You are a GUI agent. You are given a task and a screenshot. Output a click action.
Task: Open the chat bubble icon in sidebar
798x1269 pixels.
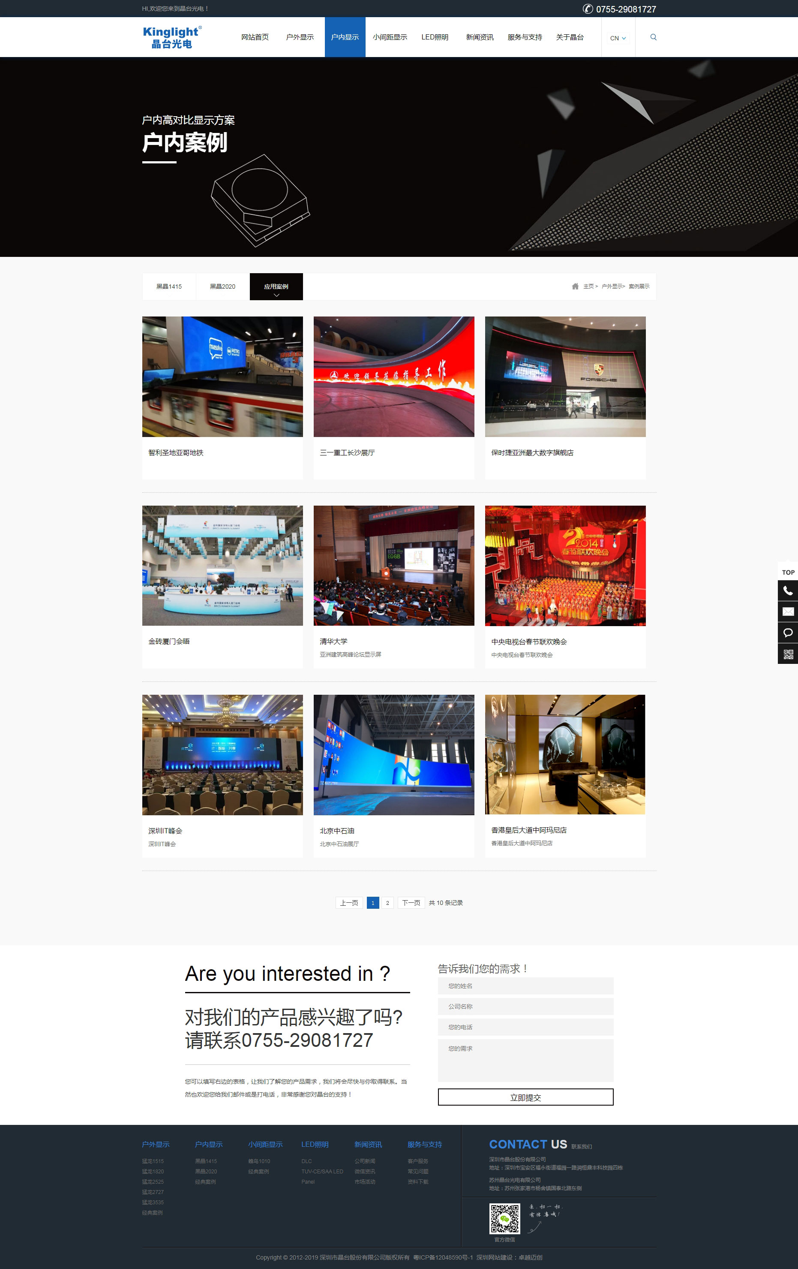tap(787, 633)
